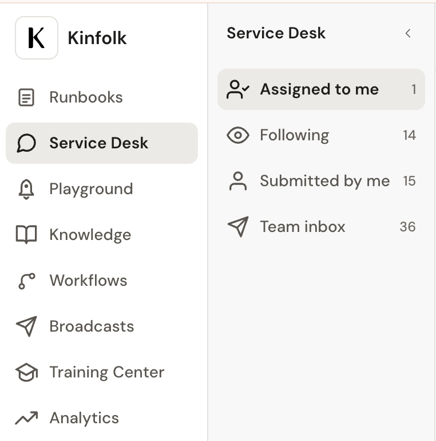This screenshot has width=436, height=441.
Task: Click the Team inbox paper plane icon
Action: coord(238,227)
